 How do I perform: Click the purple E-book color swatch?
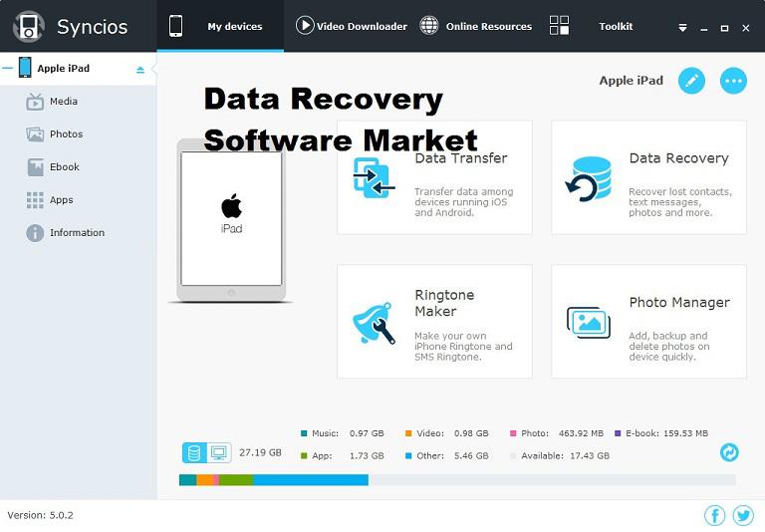(618, 433)
